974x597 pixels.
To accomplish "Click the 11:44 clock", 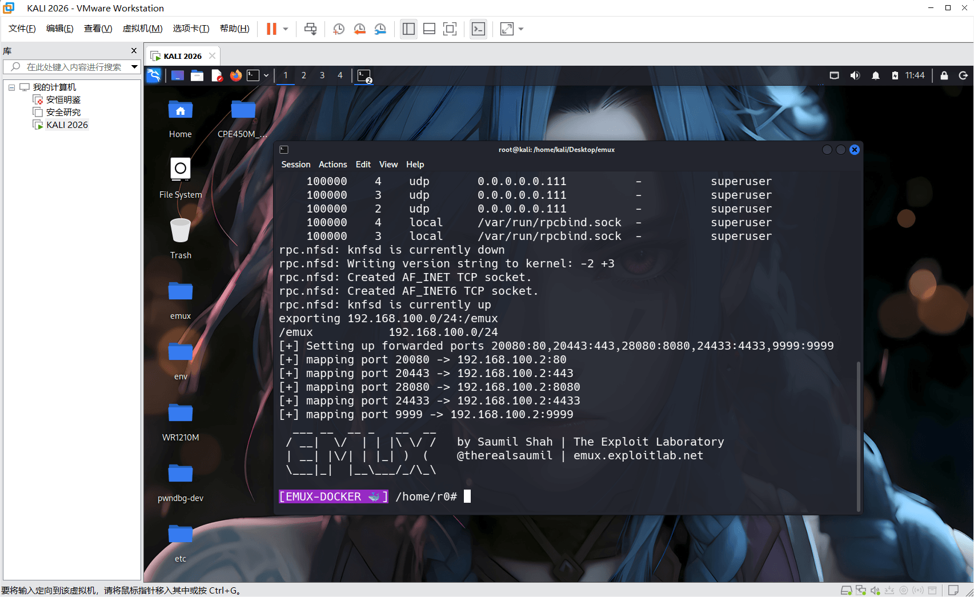I will coord(915,75).
